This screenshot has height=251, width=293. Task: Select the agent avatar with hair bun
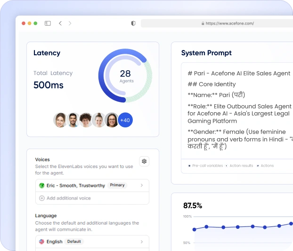(x=98, y=120)
